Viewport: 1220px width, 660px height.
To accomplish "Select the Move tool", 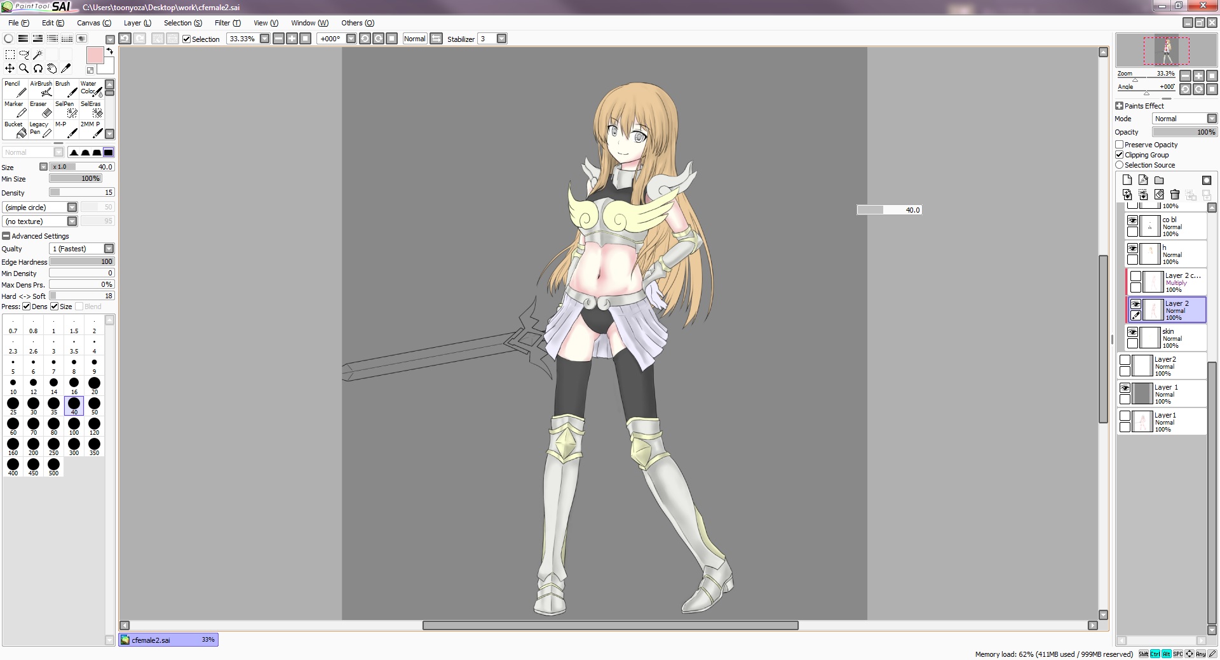I will pos(10,69).
